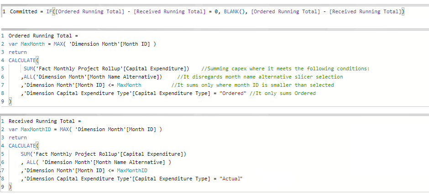This screenshot has height=195, width=429.
Task: Click the closing parenthesis on Ordered measure line 9
Action: (10, 101)
